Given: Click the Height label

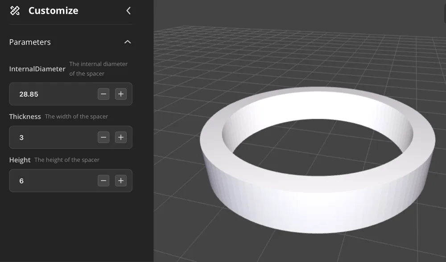Looking at the screenshot, I should (x=20, y=160).
